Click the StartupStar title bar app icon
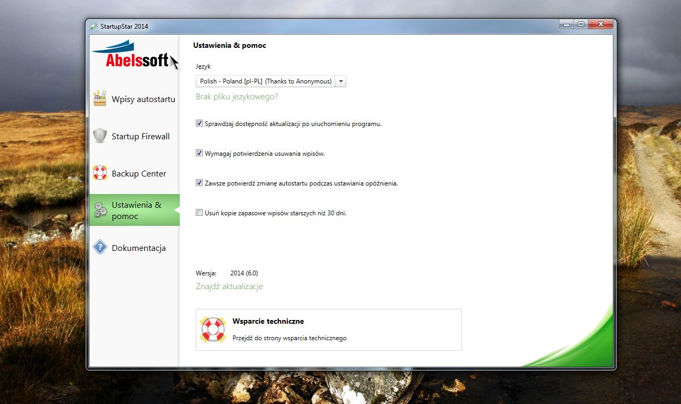Screen dimensions: 681x404 pyautogui.click(x=94, y=26)
